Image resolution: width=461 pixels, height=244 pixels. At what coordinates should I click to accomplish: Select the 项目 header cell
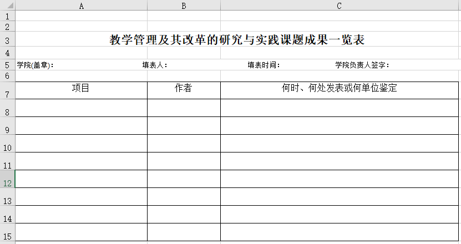tap(82, 89)
